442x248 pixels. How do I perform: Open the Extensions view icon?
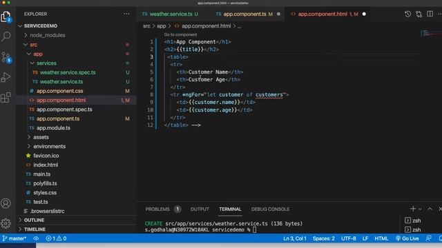coord(6,97)
